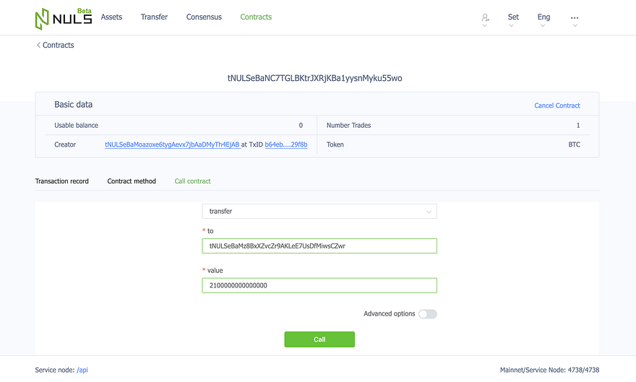636x382 pixels.
Task: Expand the chevron under Eng language
Action: [543, 25]
